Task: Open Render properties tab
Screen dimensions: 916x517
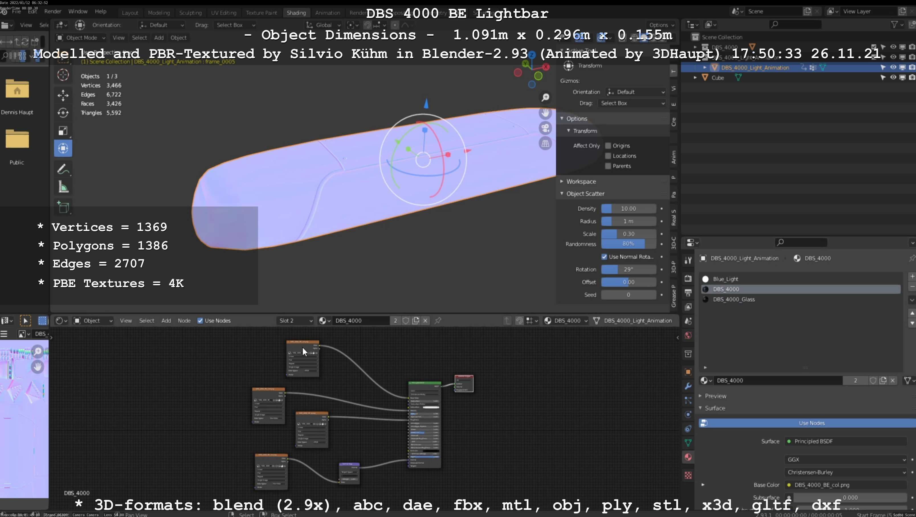Action: (x=688, y=278)
